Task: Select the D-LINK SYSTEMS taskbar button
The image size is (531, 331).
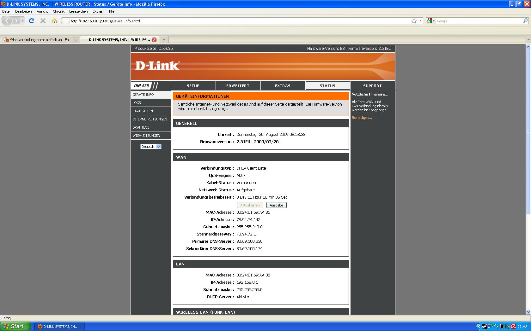Action: [59, 326]
